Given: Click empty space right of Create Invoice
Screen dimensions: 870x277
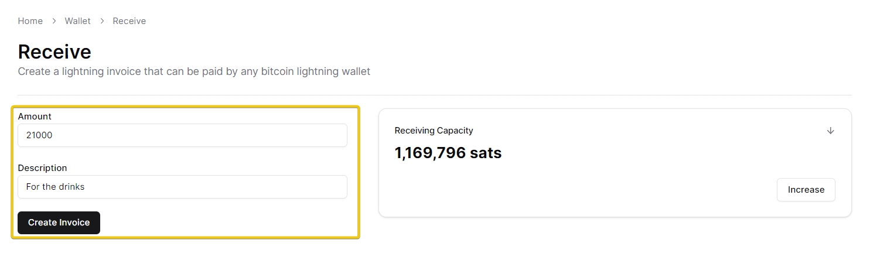Looking at the screenshot, I should pyautogui.click(x=228, y=223).
